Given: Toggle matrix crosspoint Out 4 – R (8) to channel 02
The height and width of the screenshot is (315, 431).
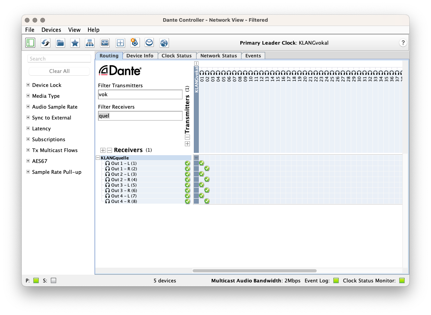Looking at the screenshot, I should point(207,201).
